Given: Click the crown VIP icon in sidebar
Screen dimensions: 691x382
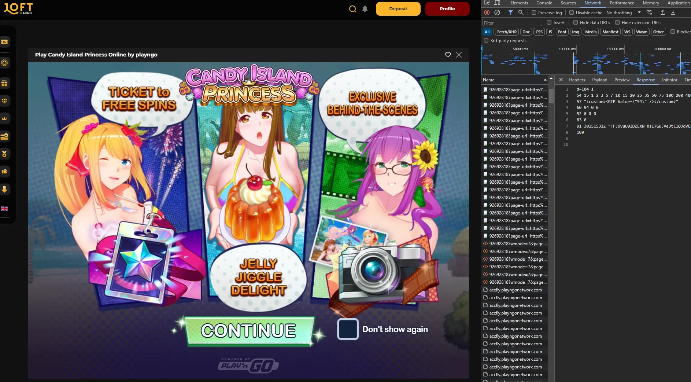Looking at the screenshot, I should (x=4, y=118).
